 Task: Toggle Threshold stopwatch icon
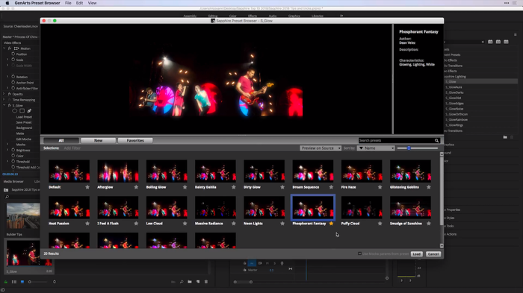(13, 161)
